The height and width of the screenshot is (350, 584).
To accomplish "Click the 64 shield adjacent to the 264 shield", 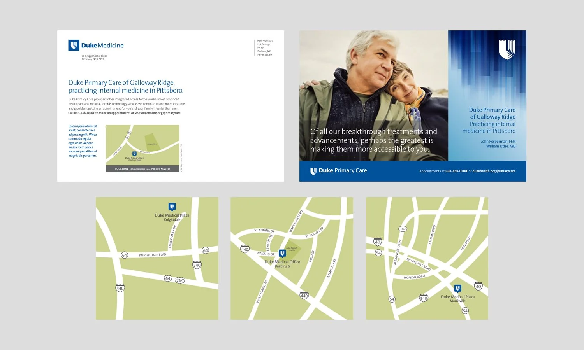I will (x=168, y=278).
